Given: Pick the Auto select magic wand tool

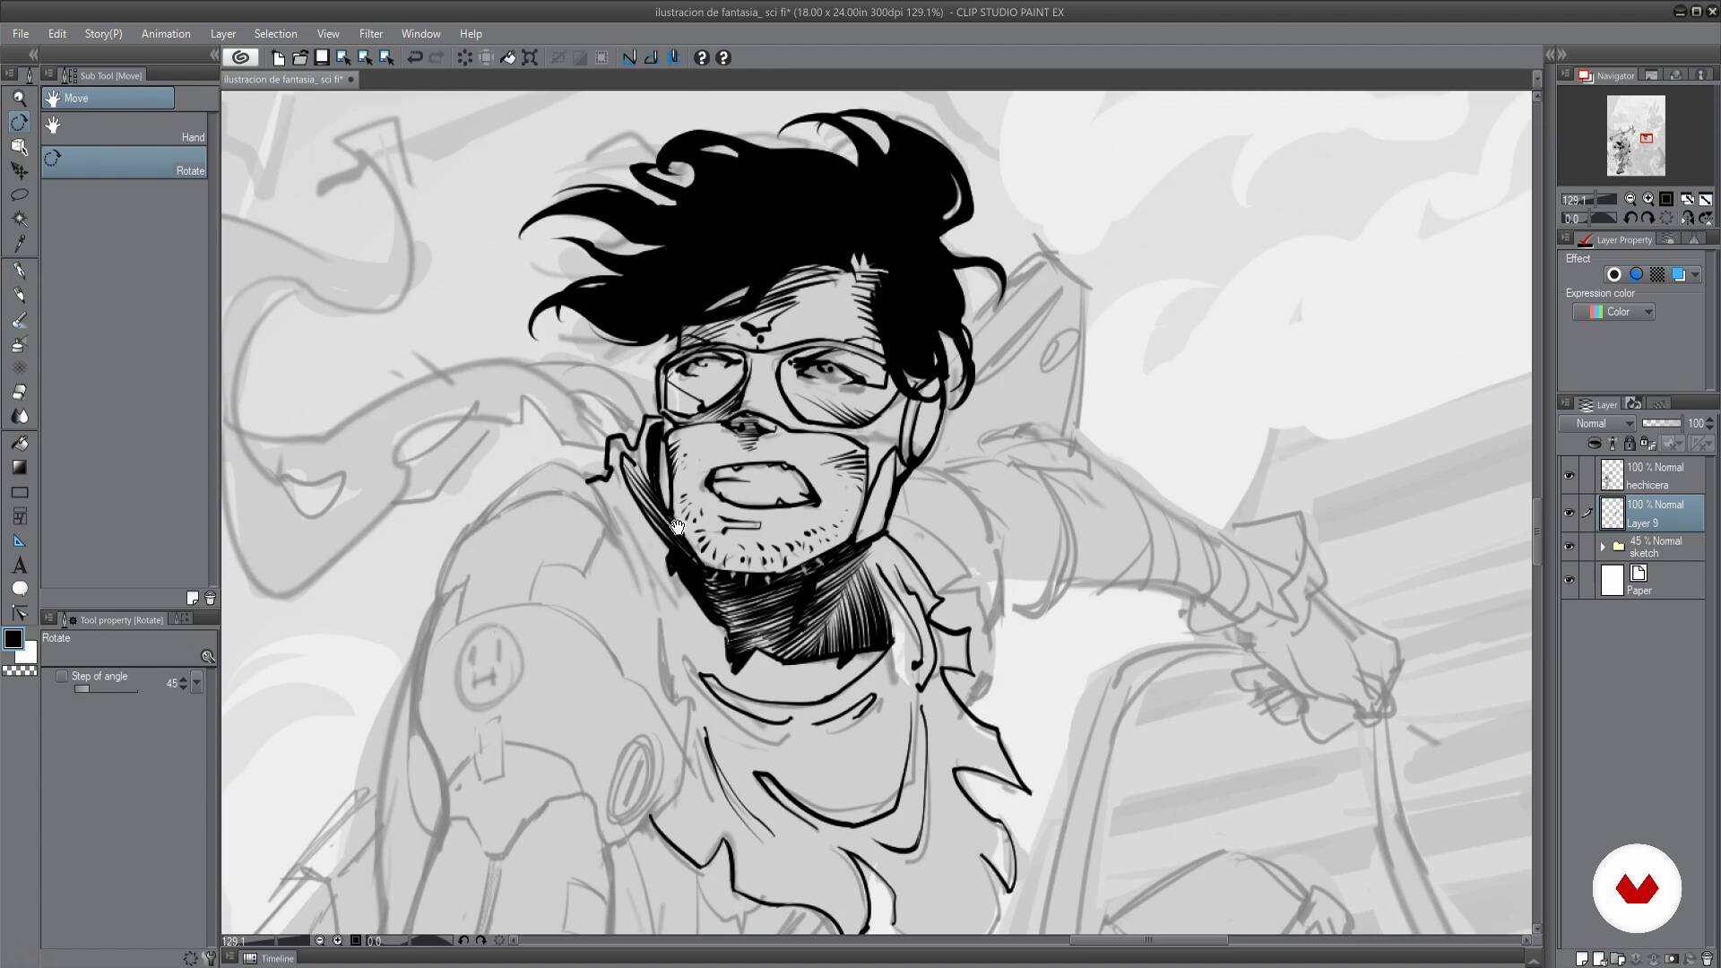Looking at the screenshot, I should [x=19, y=219].
